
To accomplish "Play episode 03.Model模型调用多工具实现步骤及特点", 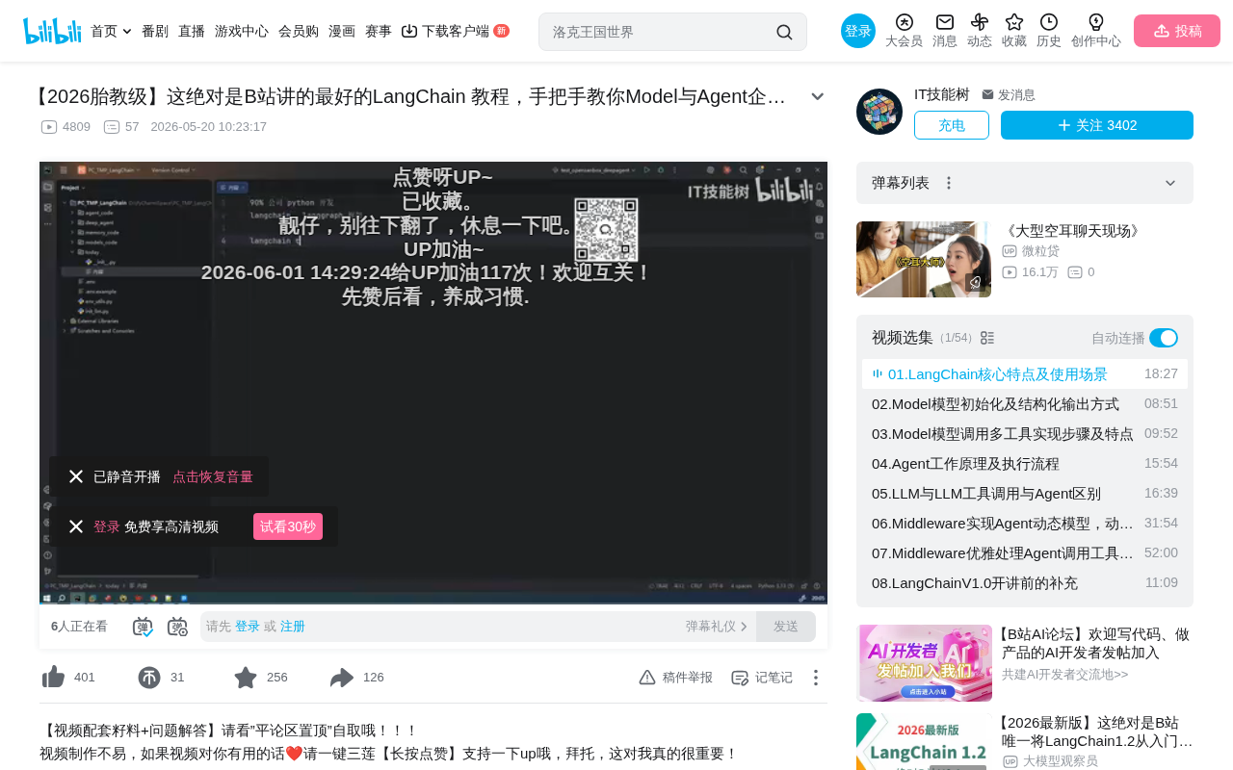I will (1025, 434).
